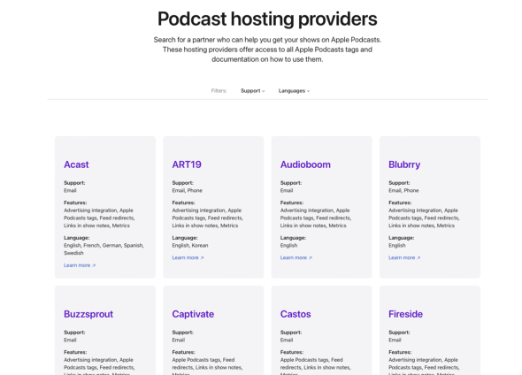This screenshot has height=375, width=522.
Task: Click external arrow icon in Acast card
Action: [94, 265]
